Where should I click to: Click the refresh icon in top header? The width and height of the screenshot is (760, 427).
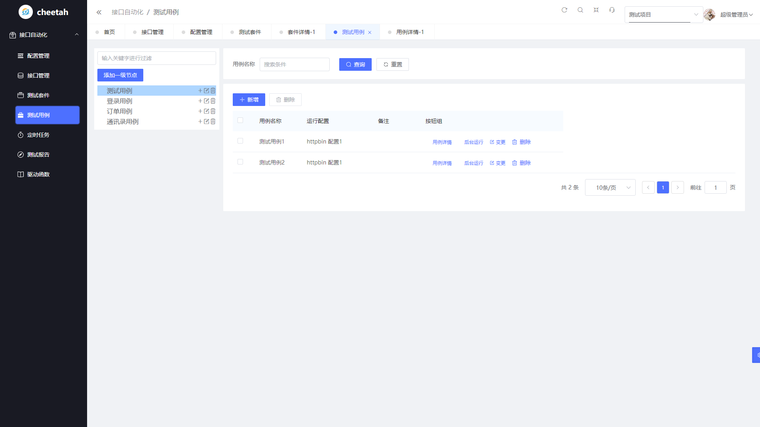pyautogui.click(x=564, y=10)
